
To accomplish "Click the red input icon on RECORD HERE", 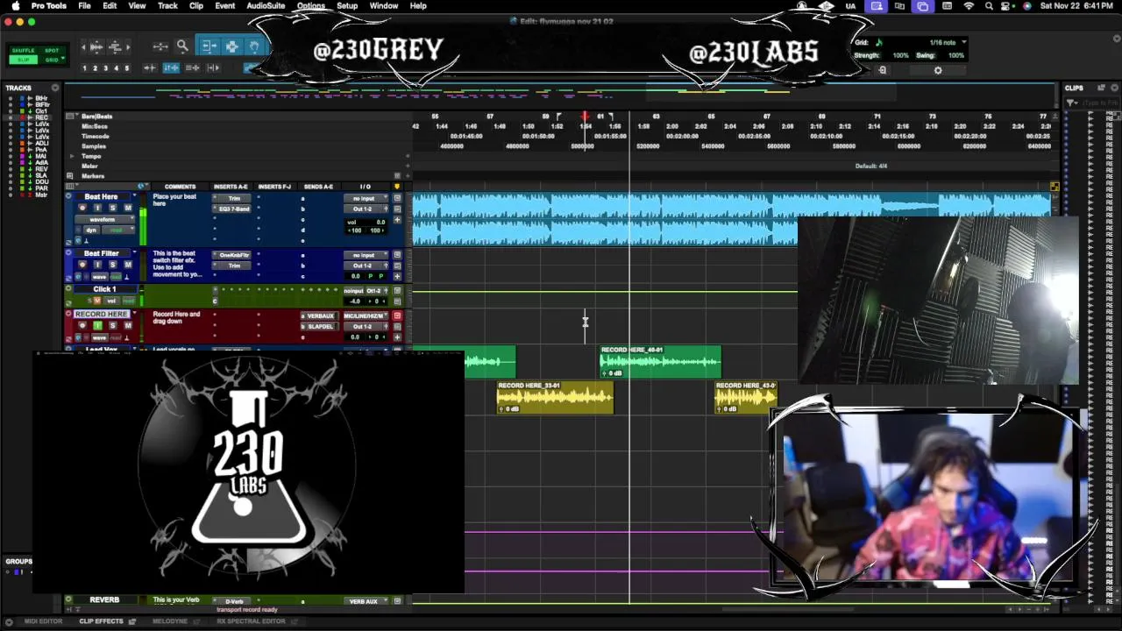I will pyautogui.click(x=397, y=316).
